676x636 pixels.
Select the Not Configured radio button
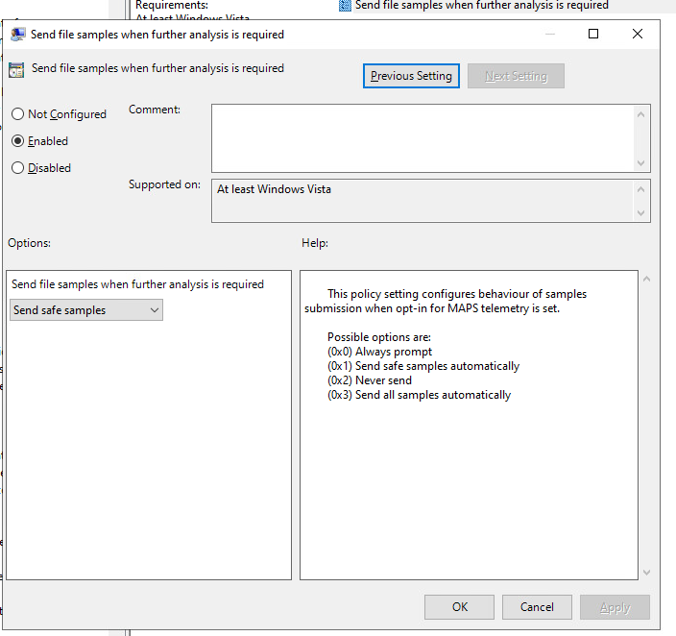[x=18, y=114]
